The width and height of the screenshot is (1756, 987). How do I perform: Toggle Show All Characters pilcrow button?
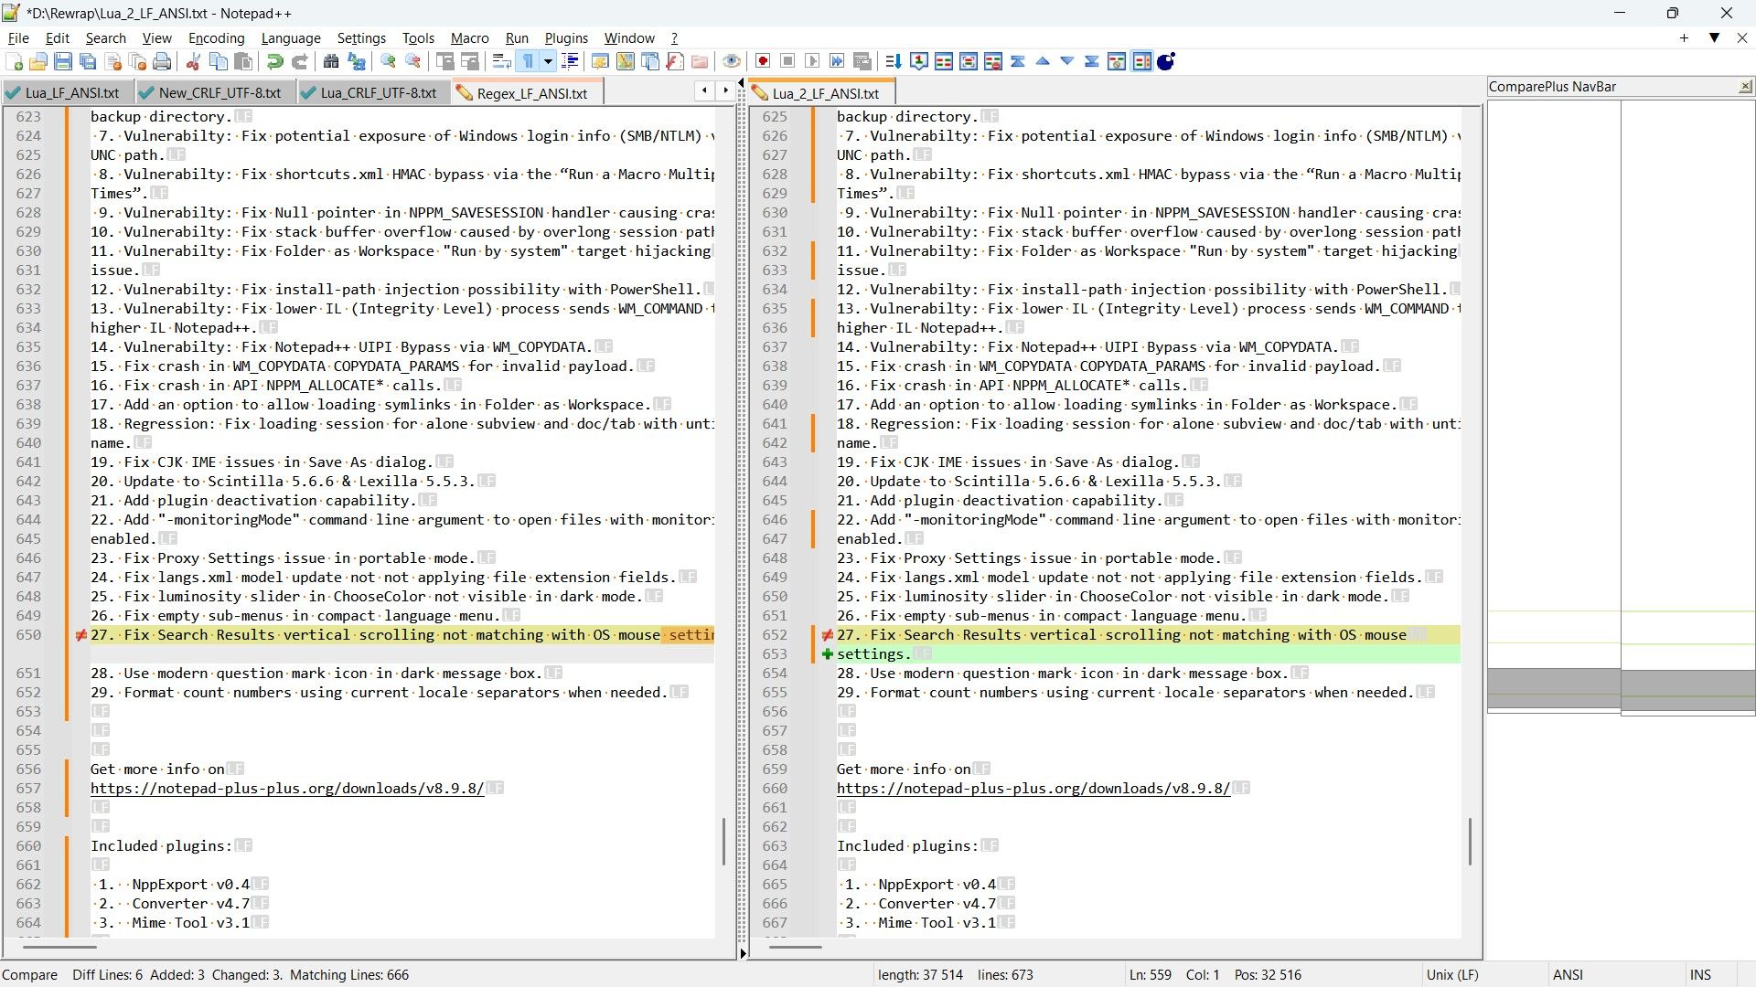coord(528,61)
